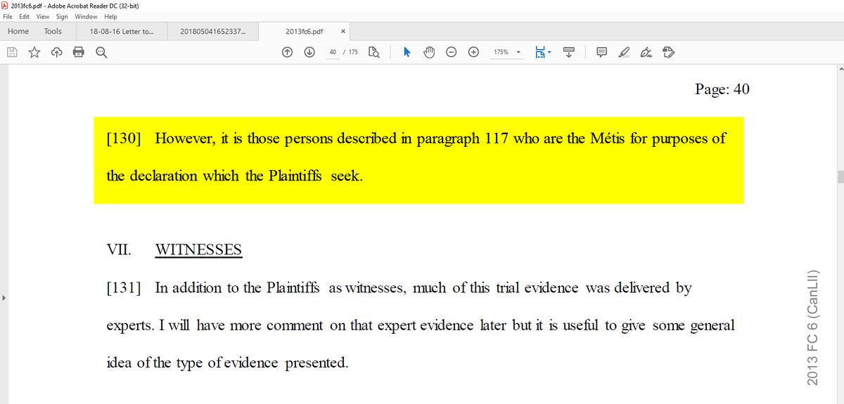The height and width of the screenshot is (404, 844).
Task: Click the line 'idea of the type of evidence presented.'
Action: tap(227, 363)
